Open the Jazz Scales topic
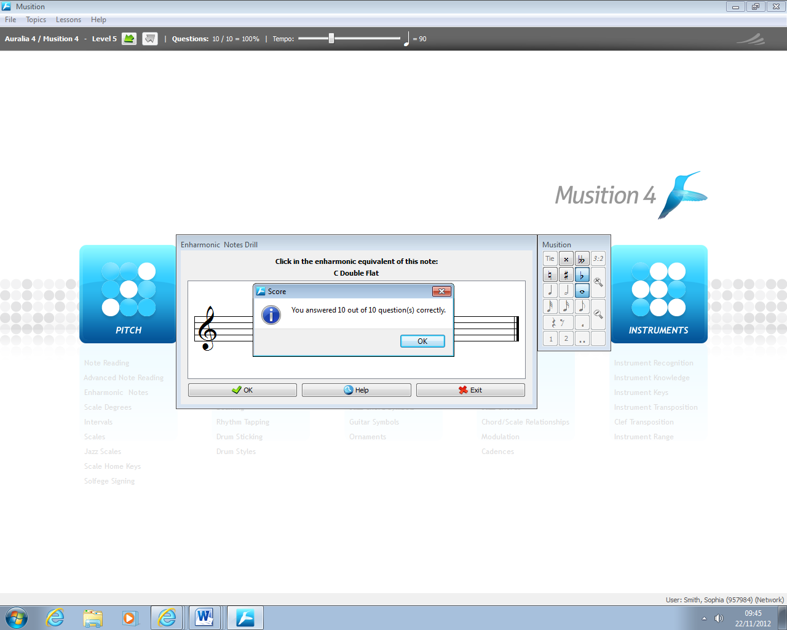 (103, 452)
